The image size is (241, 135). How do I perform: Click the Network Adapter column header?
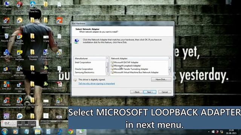click(139, 58)
